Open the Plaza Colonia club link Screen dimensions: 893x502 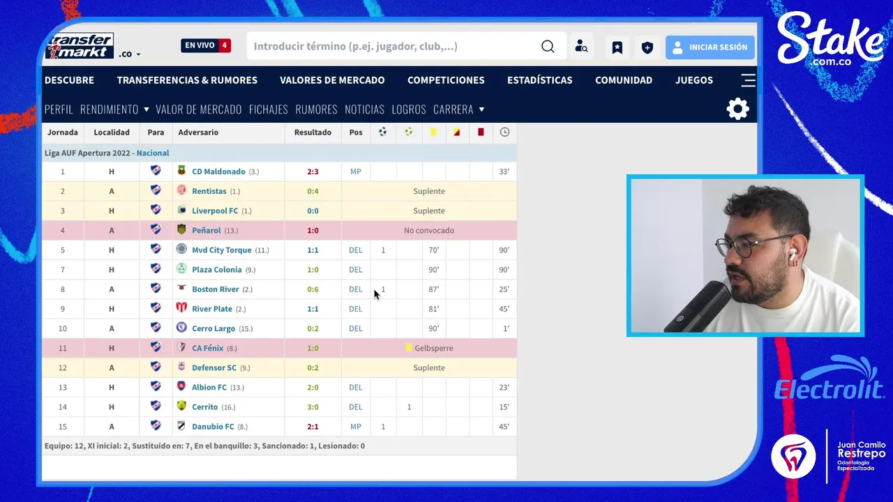tap(217, 269)
